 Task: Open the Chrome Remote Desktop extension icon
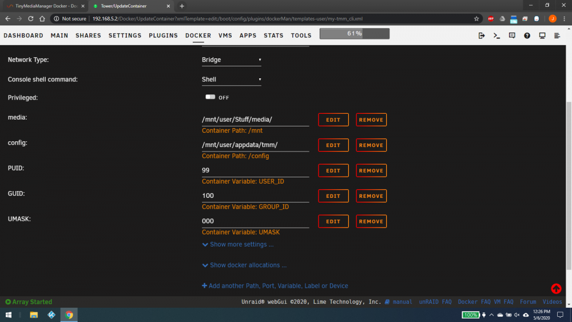tap(525, 19)
